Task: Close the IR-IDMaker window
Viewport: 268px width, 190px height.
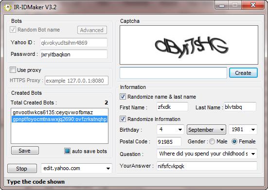Action: [x=253, y=5]
